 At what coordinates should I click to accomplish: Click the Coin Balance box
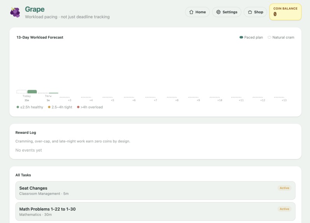coord(285,12)
